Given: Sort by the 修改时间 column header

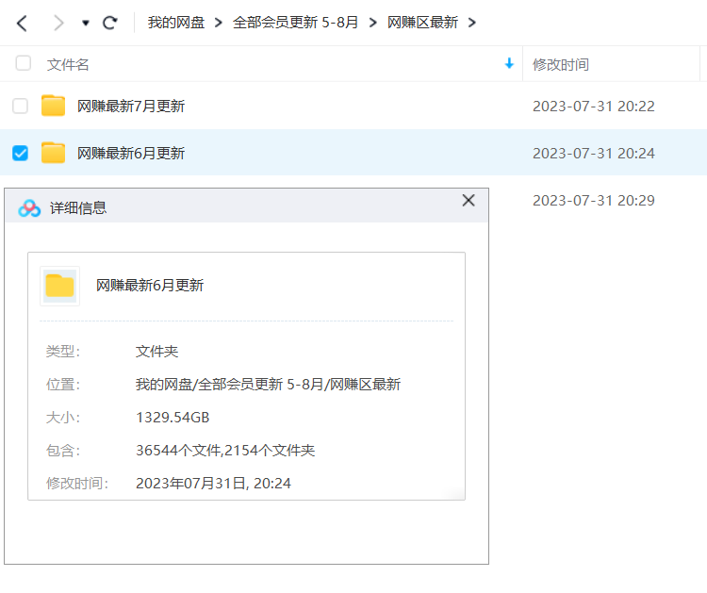Looking at the screenshot, I should [x=561, y=64].
